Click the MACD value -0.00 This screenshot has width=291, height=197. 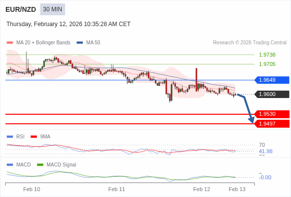pyautogui.click(x=265, y=177)
